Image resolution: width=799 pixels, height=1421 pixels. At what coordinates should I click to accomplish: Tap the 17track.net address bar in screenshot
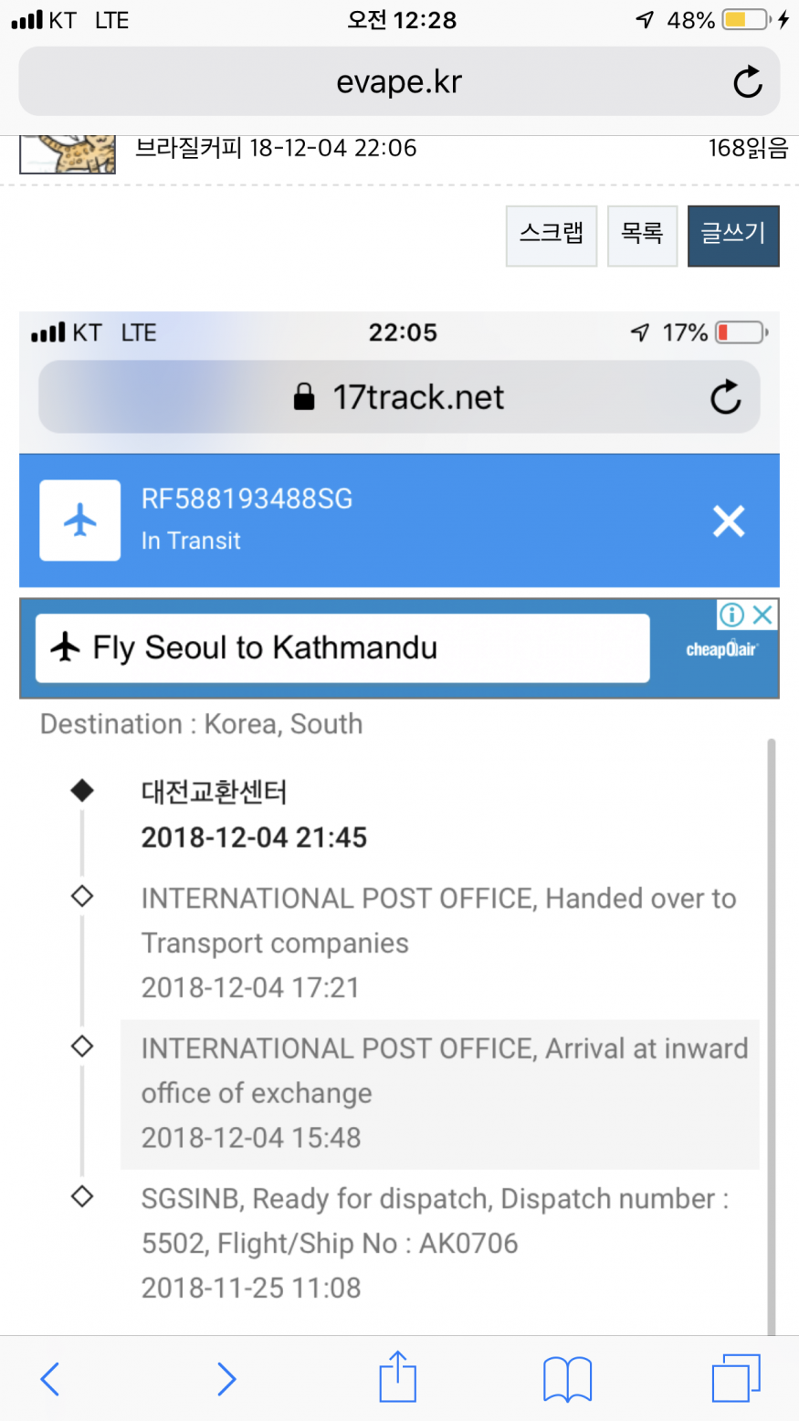click(399, 397)
